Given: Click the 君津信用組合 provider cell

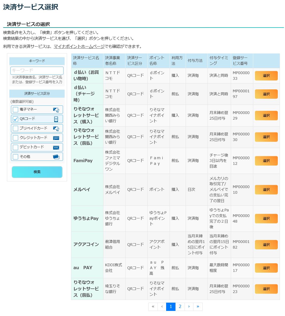Looking at the screenshot, I should 114,245.
